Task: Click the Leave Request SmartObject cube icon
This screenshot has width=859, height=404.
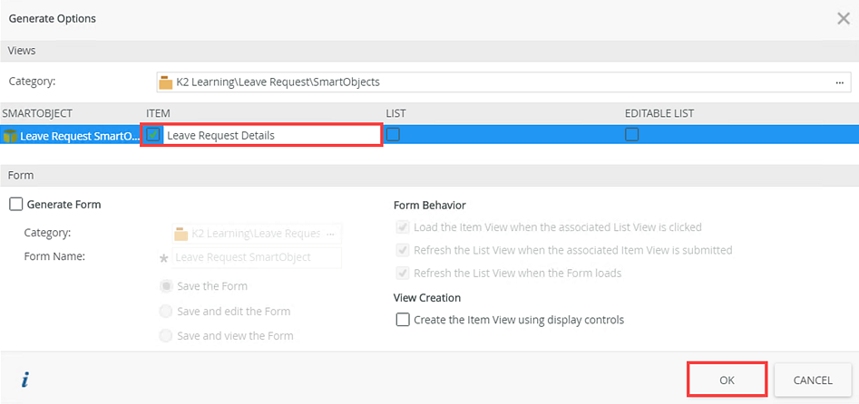Action: point(9,136)
